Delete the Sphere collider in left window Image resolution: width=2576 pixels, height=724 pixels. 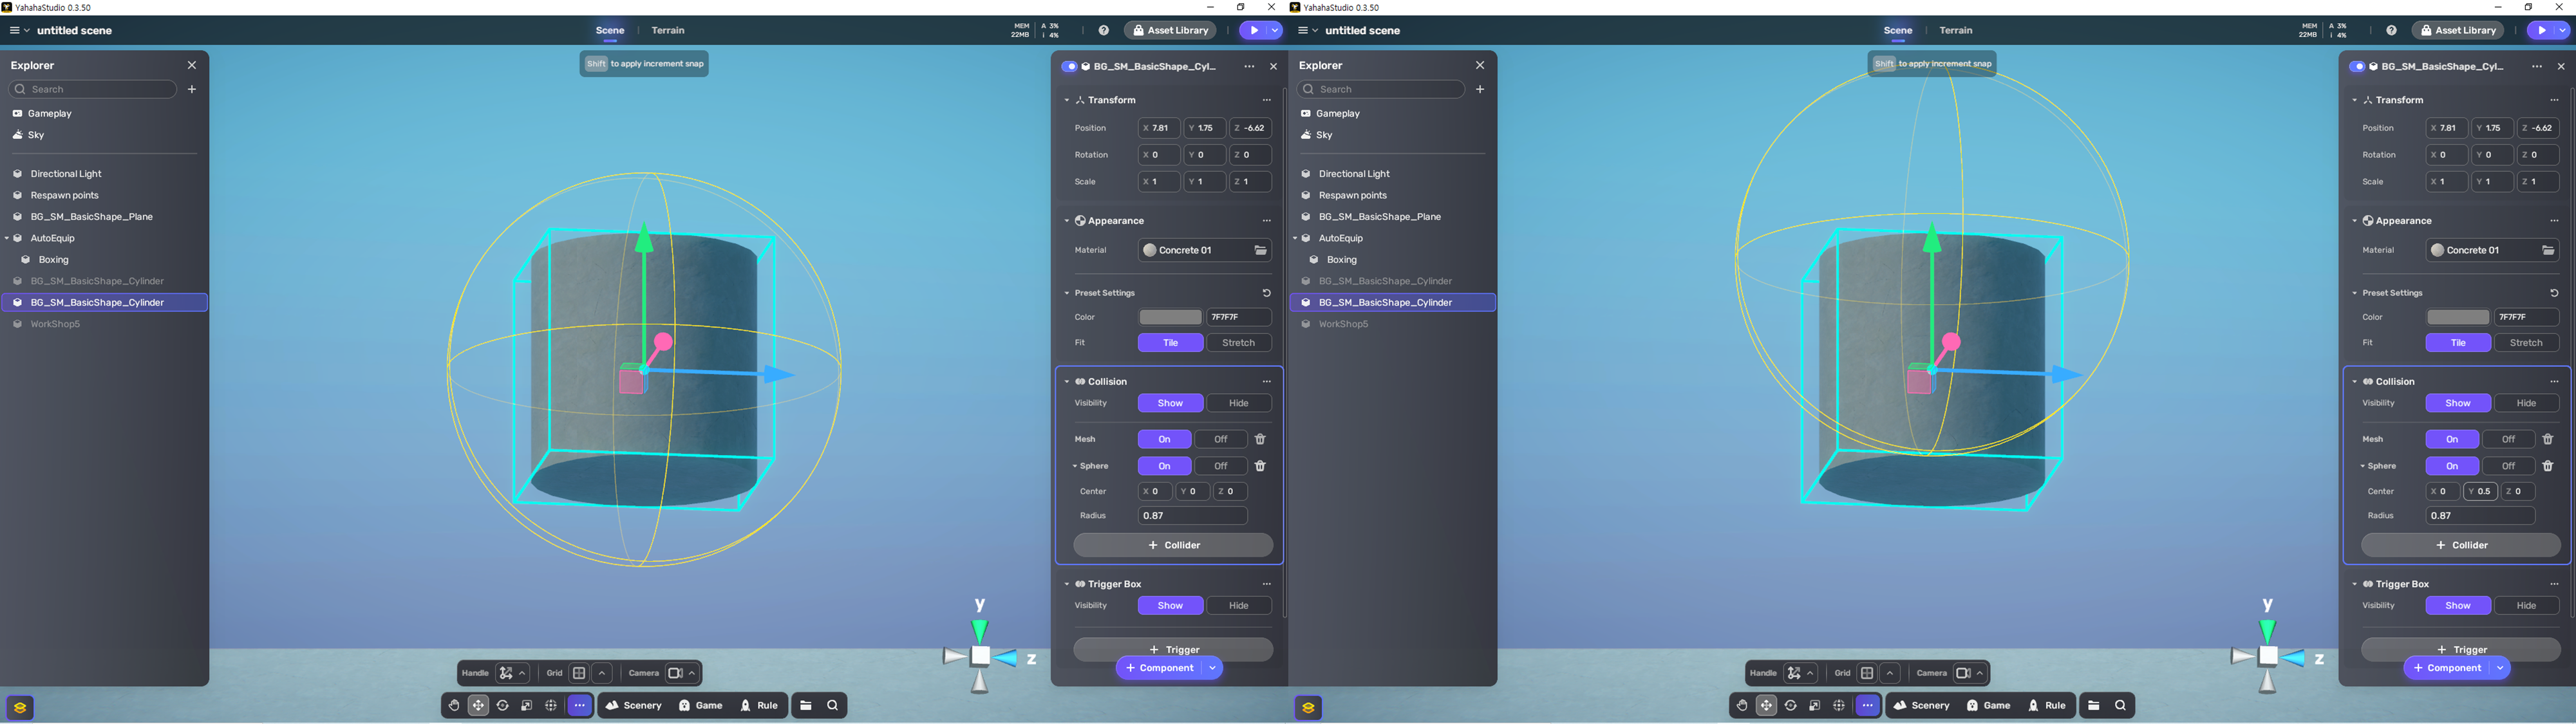(1260, 466)
